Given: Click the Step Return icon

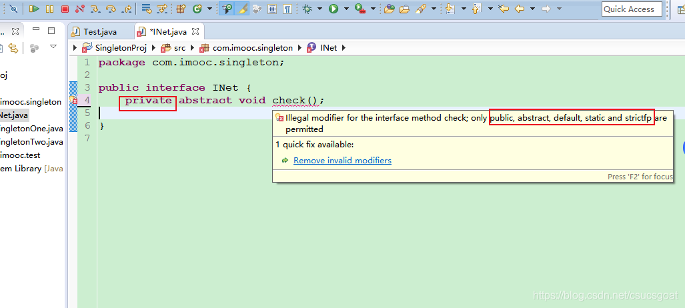Looking at the screenshot, I should click(x=127, y=9).
